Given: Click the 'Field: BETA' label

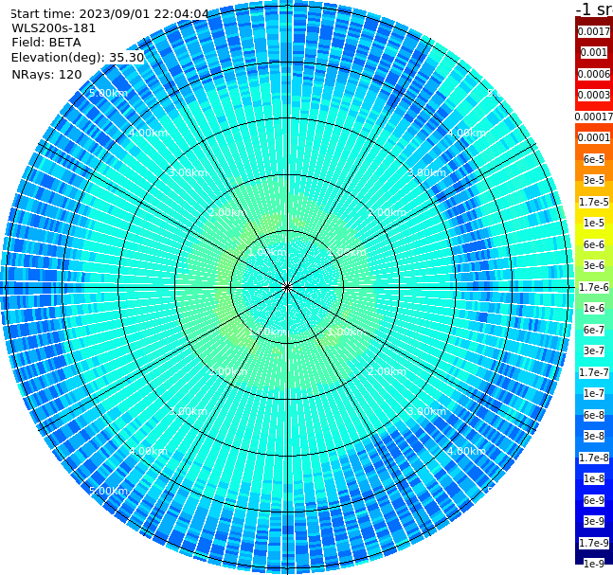Looking at the screenshot, I should click(x=46, y=43).
